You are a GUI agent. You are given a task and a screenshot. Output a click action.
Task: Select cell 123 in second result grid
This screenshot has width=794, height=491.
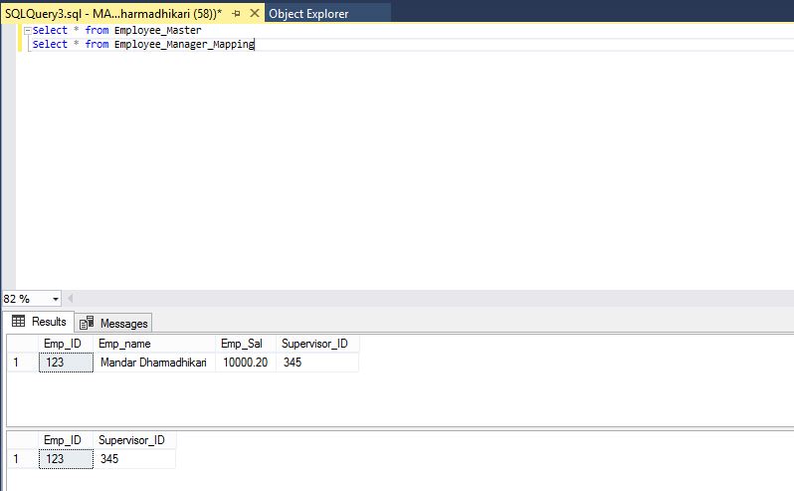tap(66, 459)
